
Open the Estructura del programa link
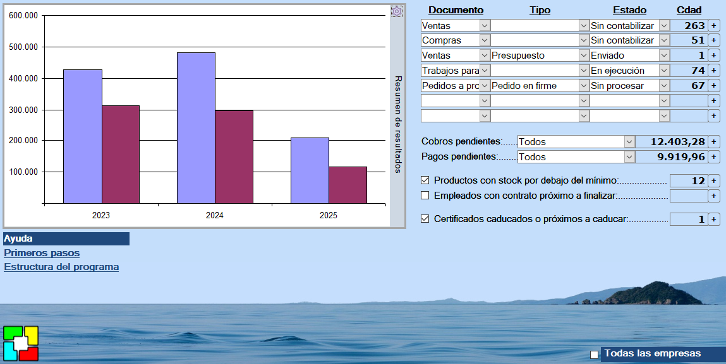61,267
